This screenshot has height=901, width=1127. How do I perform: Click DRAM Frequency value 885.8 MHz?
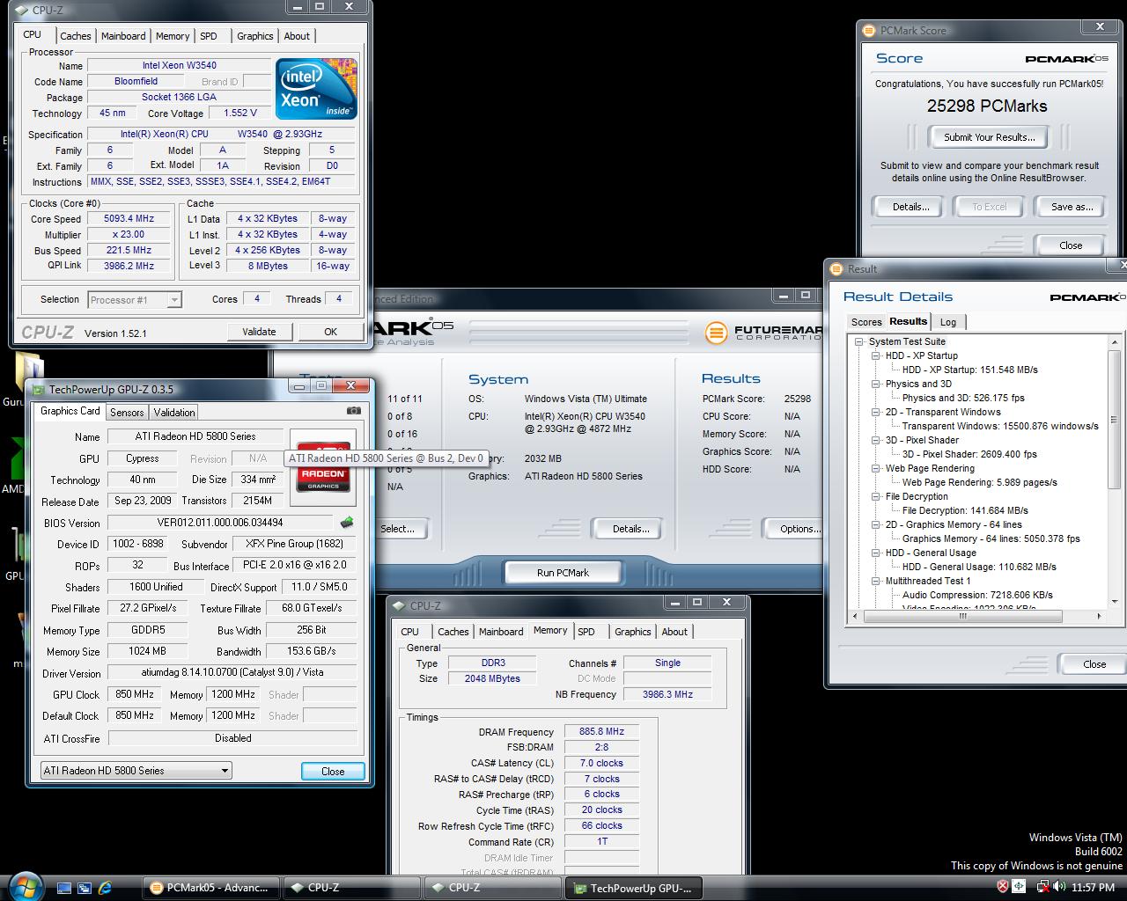pyautogui.click(x=601, y=731)
